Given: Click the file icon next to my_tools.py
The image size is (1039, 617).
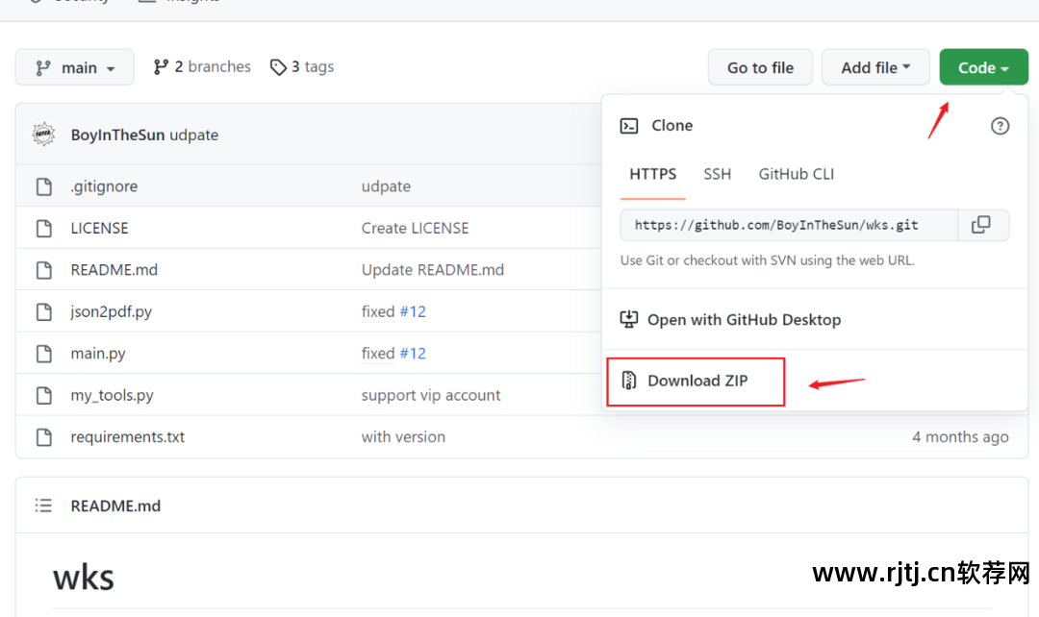Looking at the screenshot, I should click(43, 395).
